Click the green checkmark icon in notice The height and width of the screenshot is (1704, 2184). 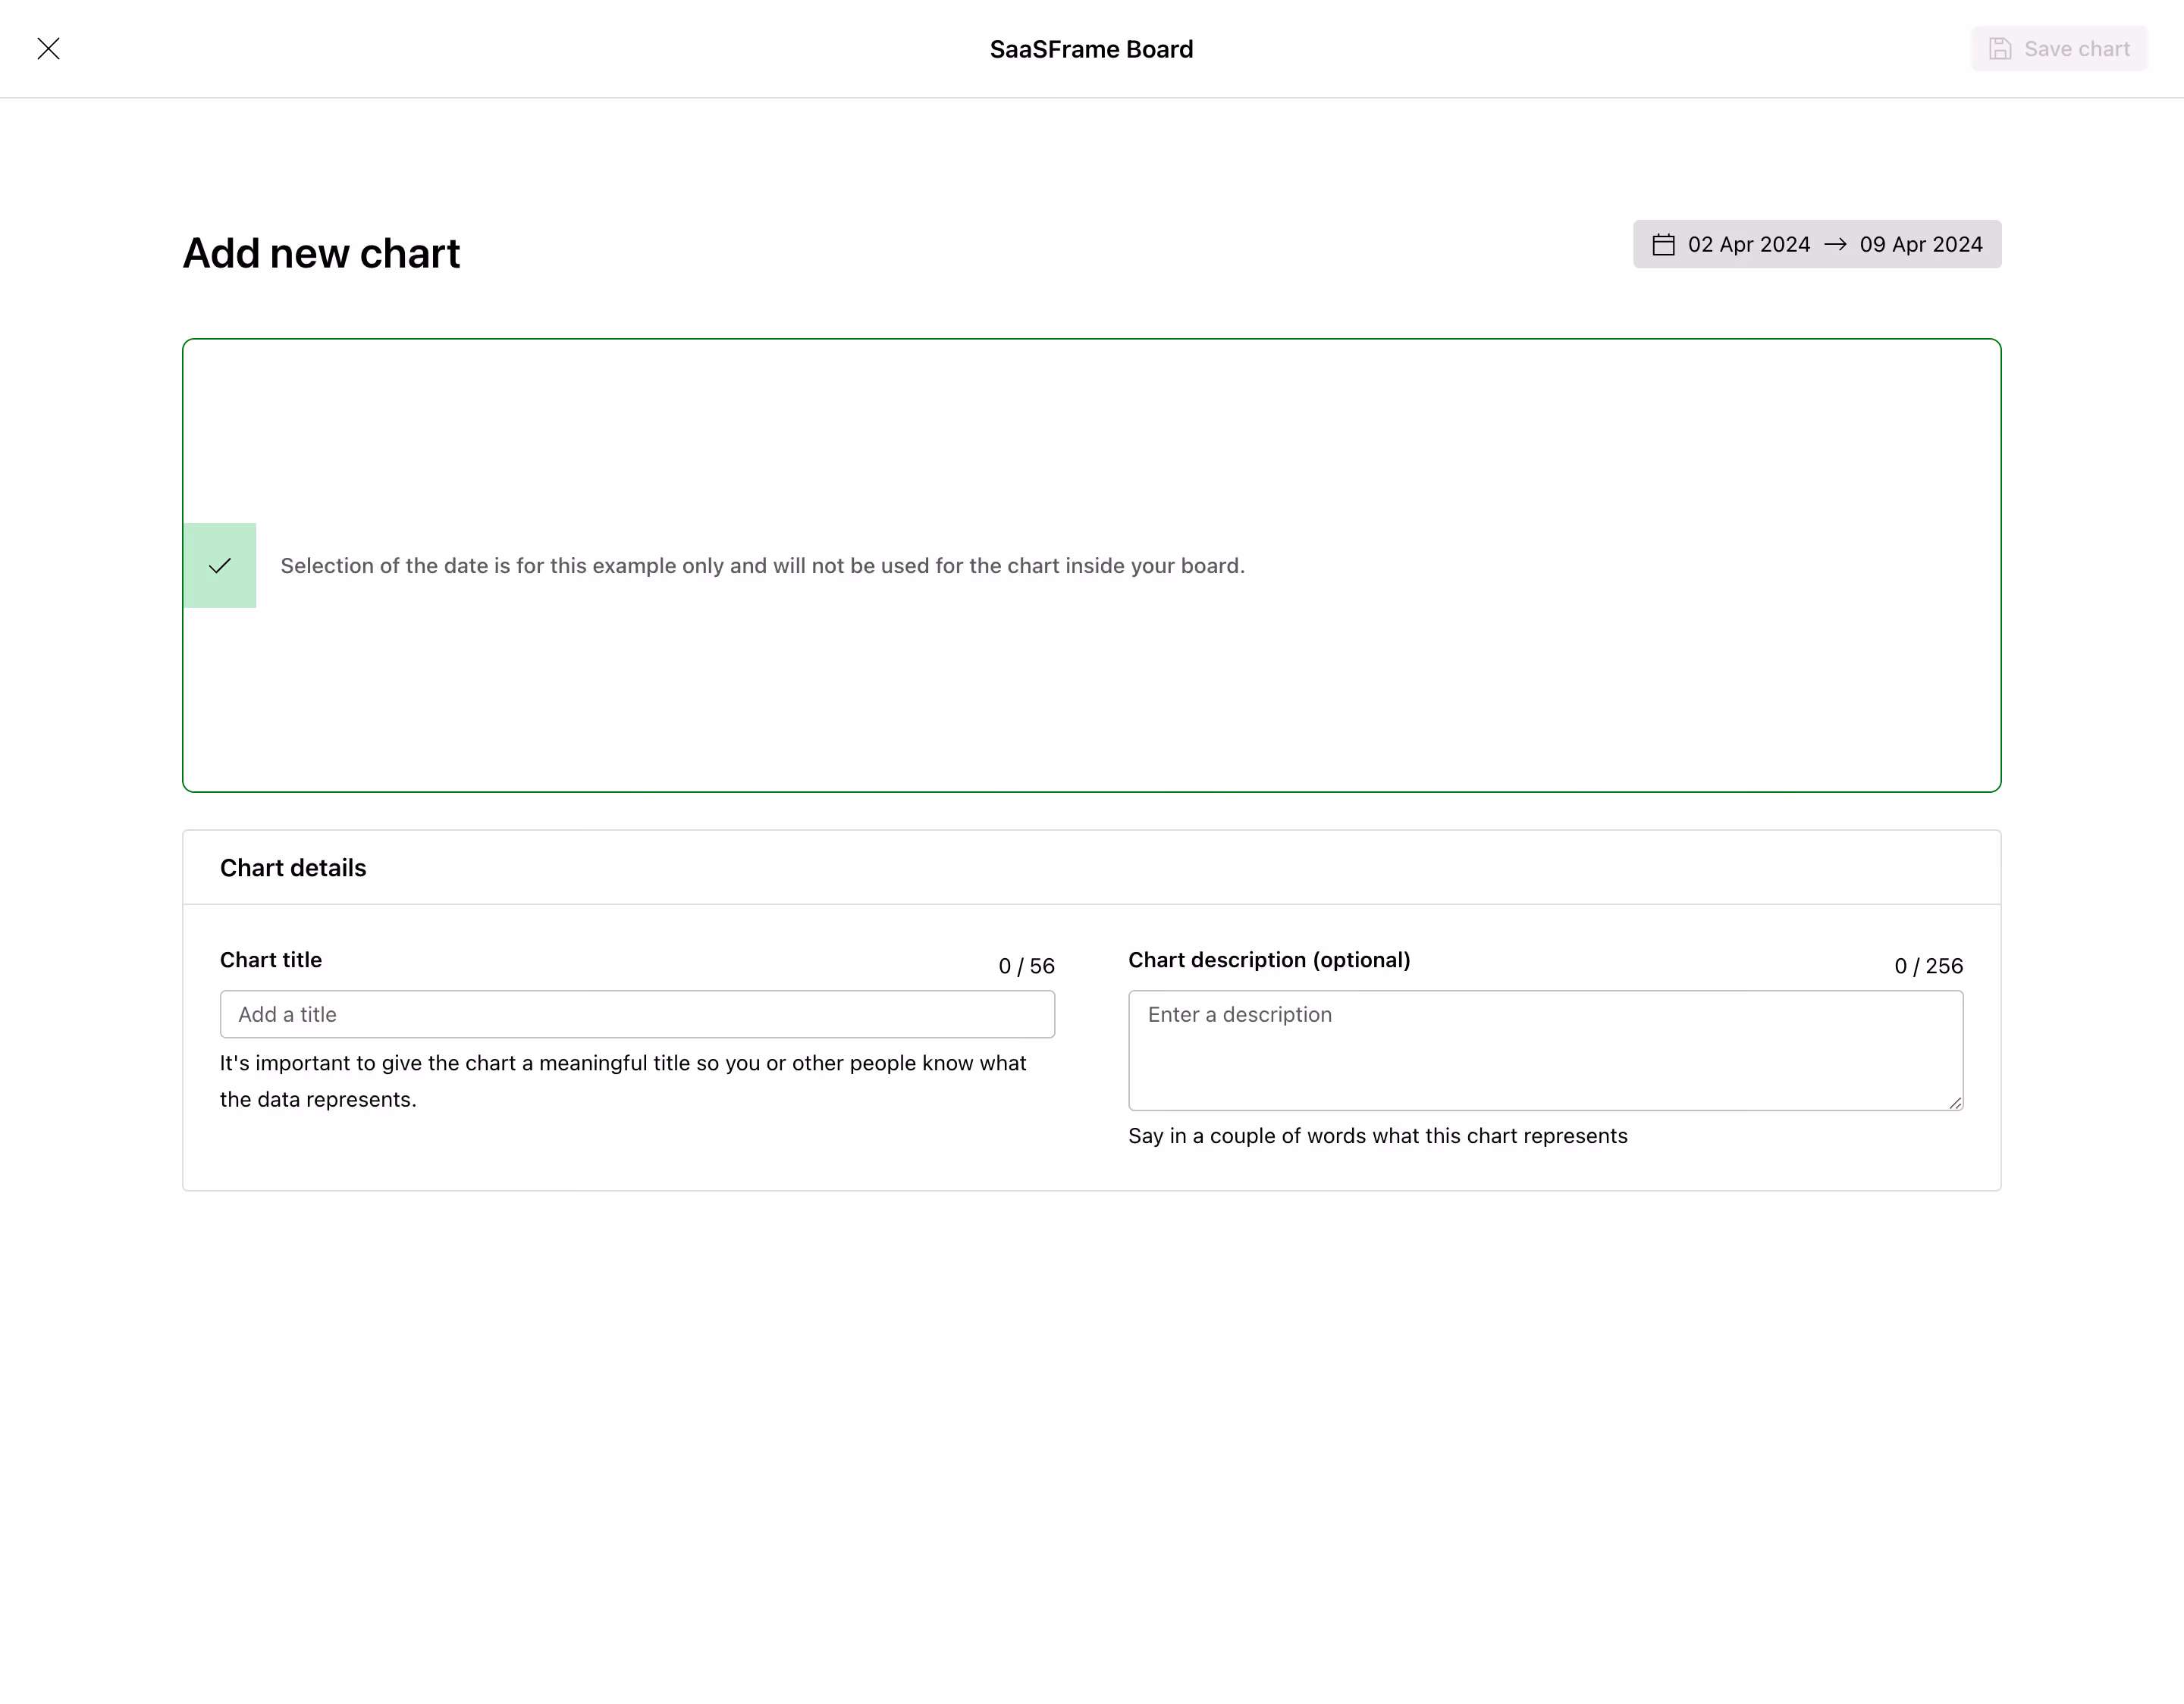220,565
